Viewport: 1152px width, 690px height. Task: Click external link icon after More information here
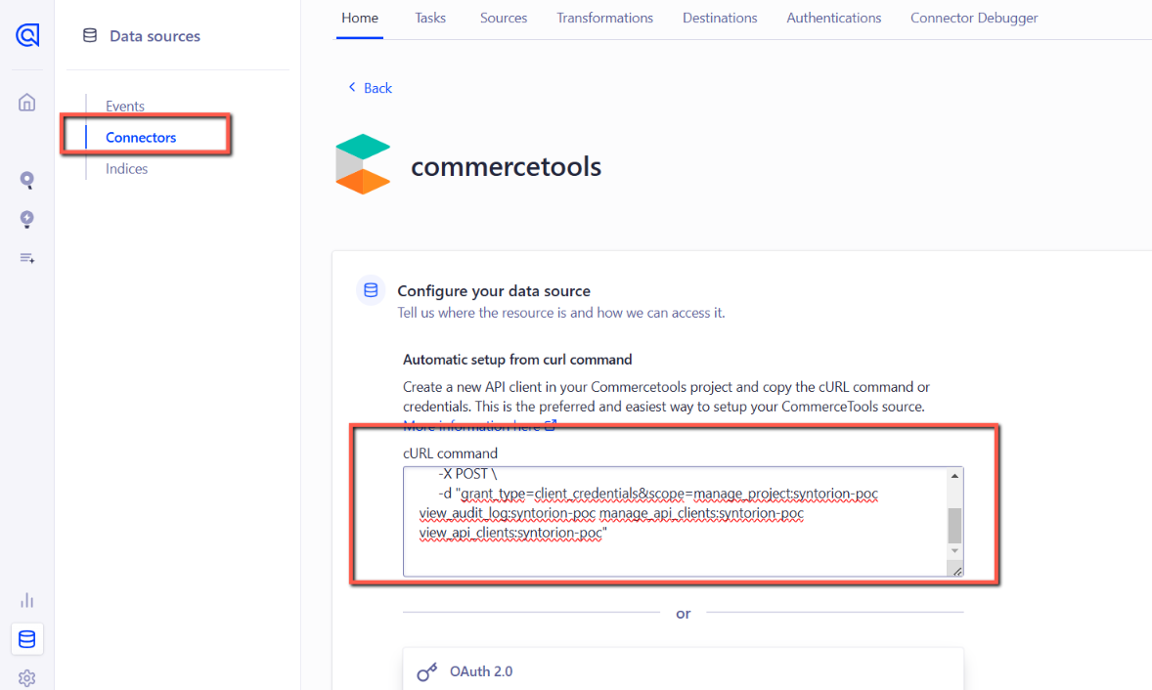coord(550,425)
